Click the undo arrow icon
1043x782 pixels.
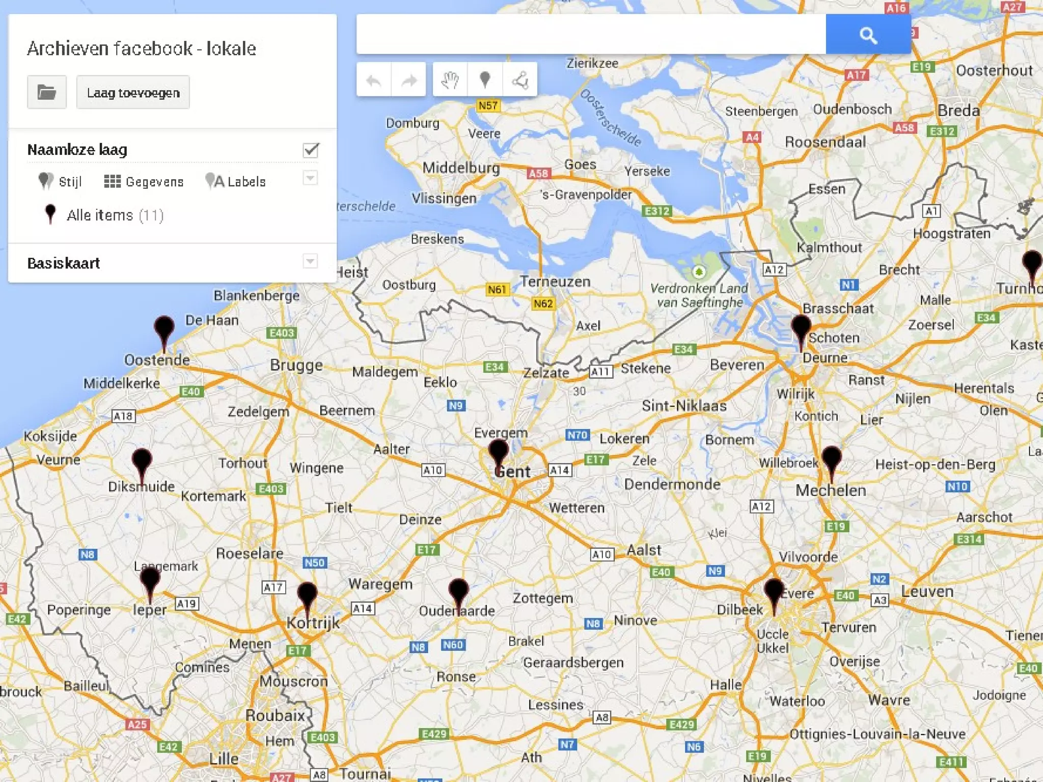point(374,80)
